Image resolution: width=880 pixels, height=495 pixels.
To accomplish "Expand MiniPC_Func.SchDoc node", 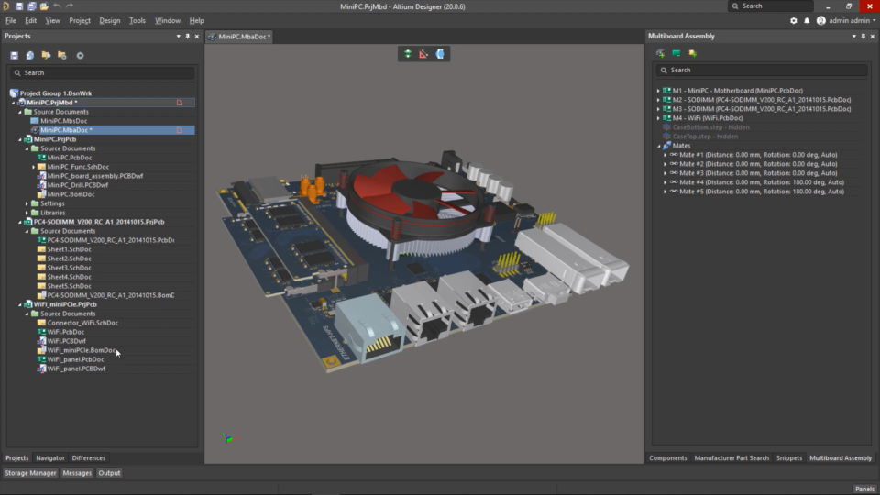I will (34, 167).
